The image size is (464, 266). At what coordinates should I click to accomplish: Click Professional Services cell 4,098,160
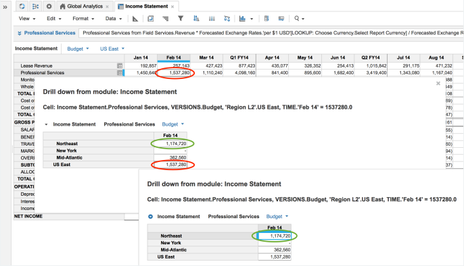point(239,73)
